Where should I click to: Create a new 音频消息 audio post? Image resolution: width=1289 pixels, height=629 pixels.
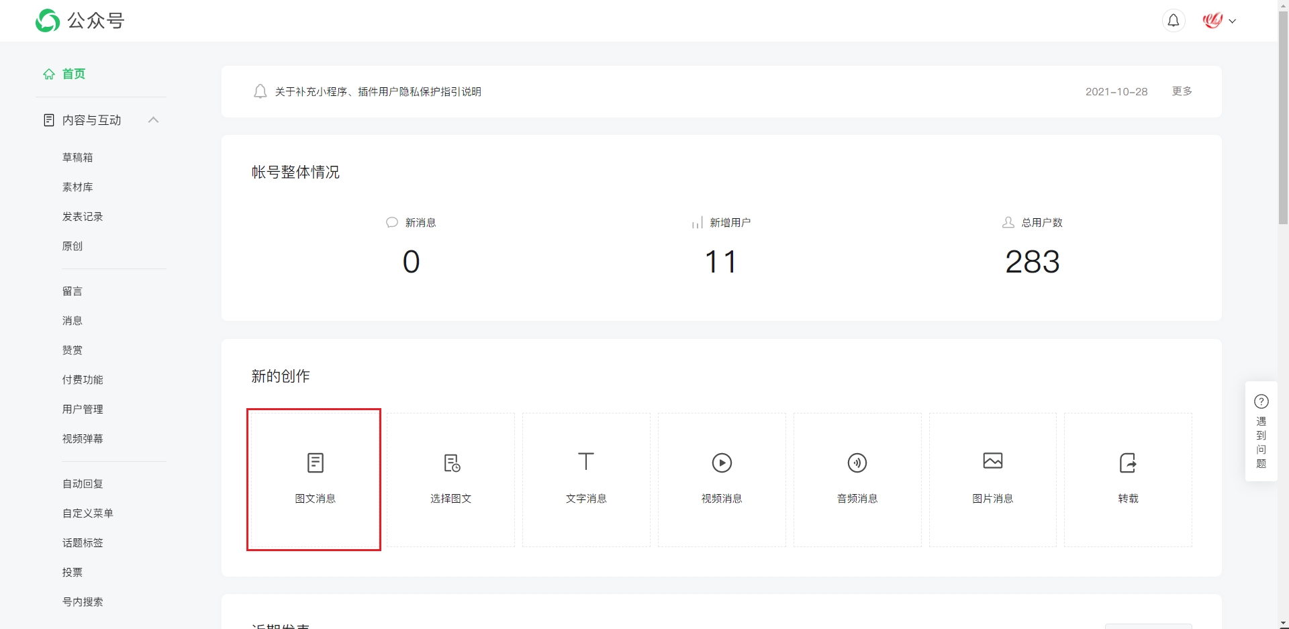click(857, 479)
